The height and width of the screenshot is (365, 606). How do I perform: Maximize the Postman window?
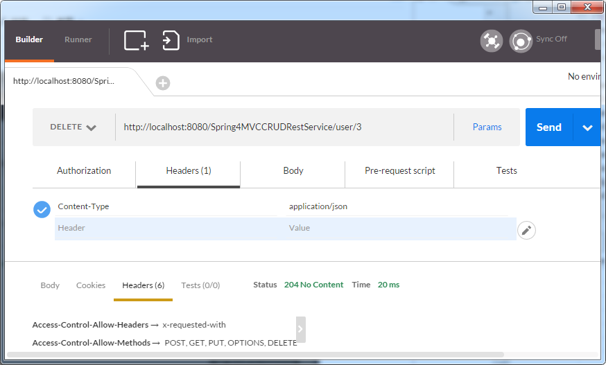click(562, 8)
